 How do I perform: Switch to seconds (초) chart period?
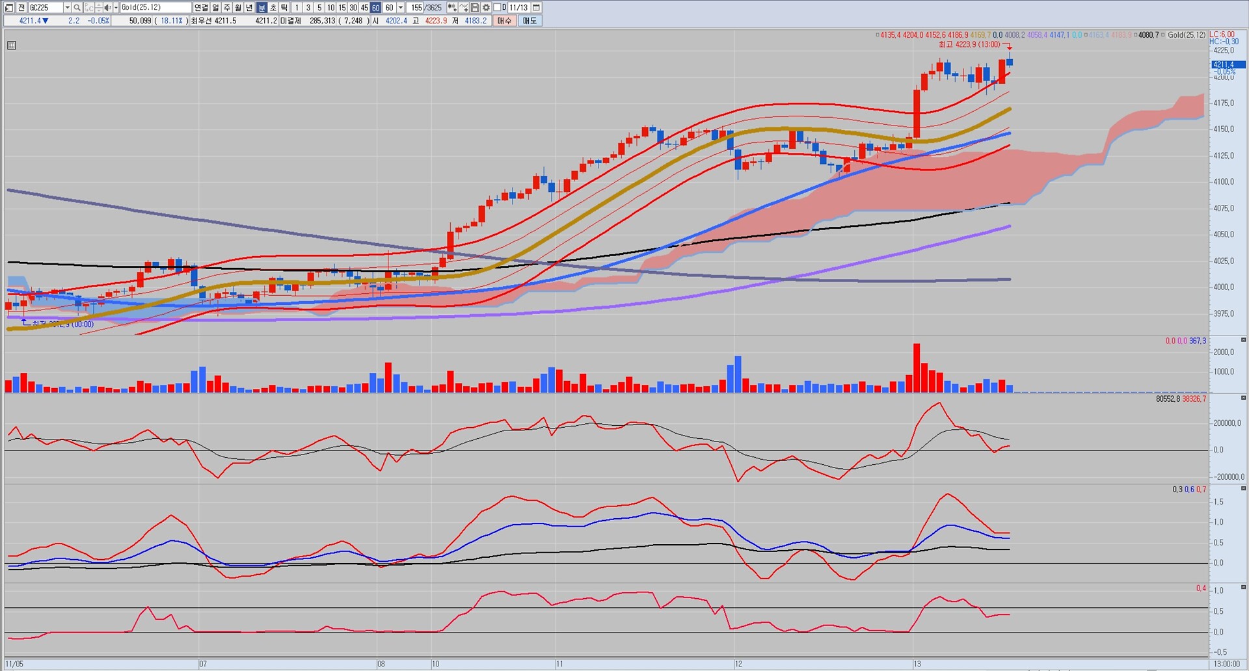(273, 8)
